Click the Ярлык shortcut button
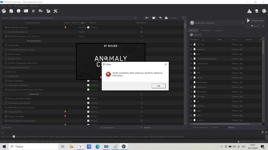The image size is (268, 150). pos(255,26)
